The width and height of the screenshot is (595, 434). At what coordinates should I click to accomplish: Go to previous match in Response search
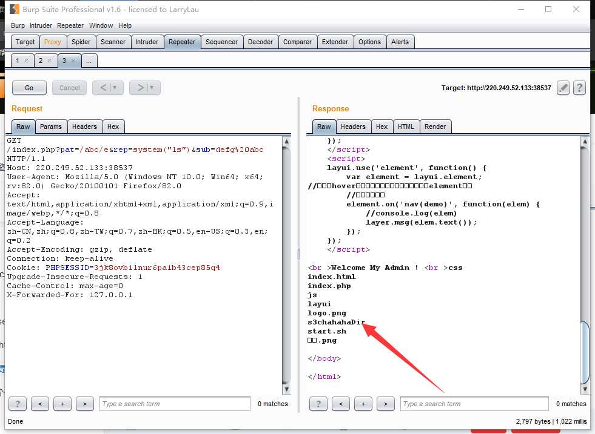point(340,404)
